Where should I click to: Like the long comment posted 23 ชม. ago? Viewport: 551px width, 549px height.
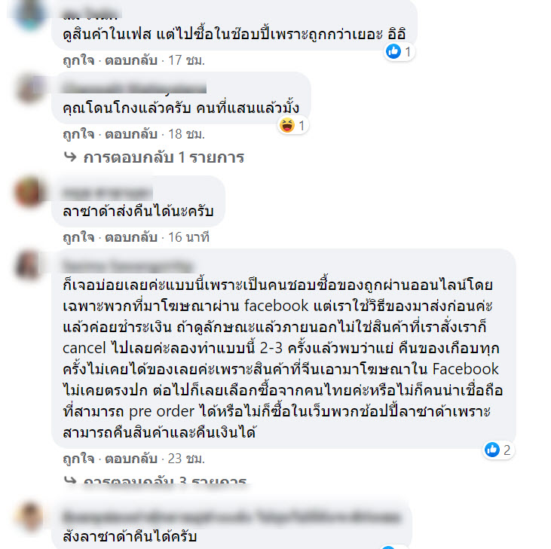tap(78, 459)
